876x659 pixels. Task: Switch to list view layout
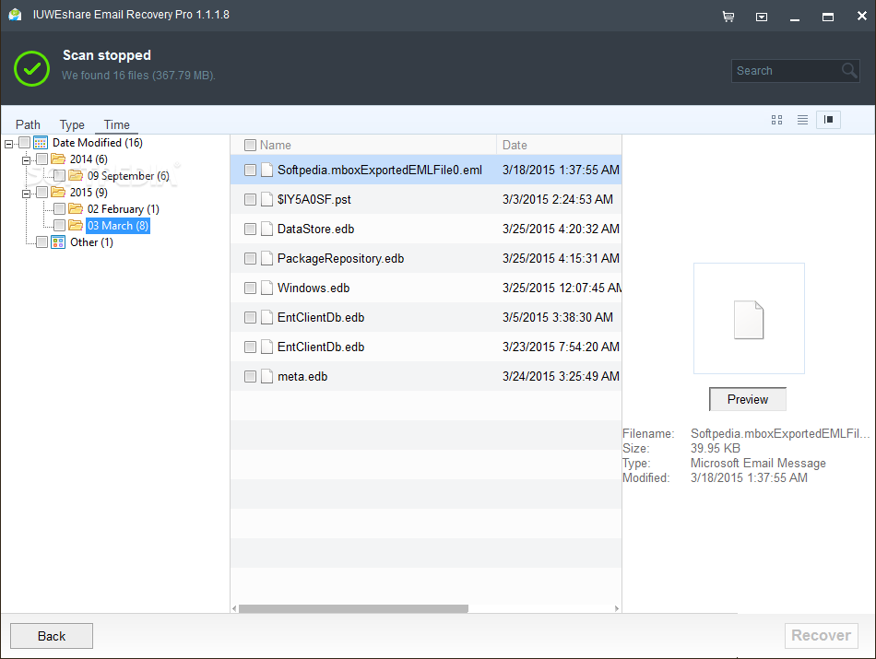click(802, 120)
